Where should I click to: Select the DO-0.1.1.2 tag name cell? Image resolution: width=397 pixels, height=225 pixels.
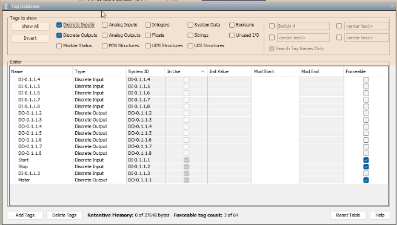(x=41, y=113)
